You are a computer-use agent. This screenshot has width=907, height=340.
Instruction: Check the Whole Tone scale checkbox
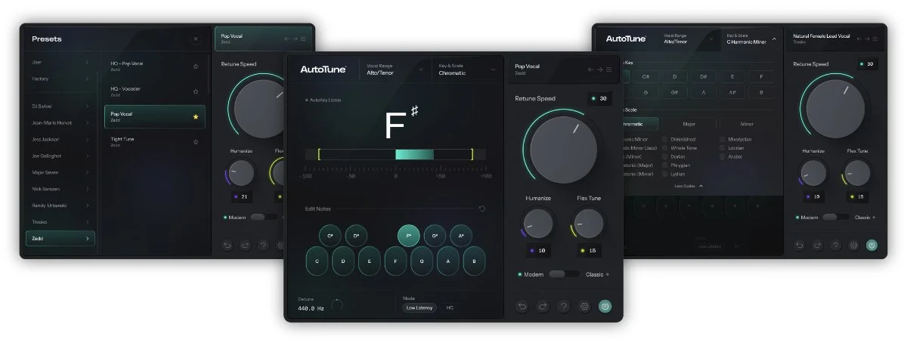(665, 148)
